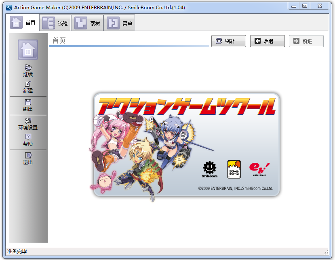Click the アクションゲームツクール title logo

pyautogui.click(x=186, y=106)
